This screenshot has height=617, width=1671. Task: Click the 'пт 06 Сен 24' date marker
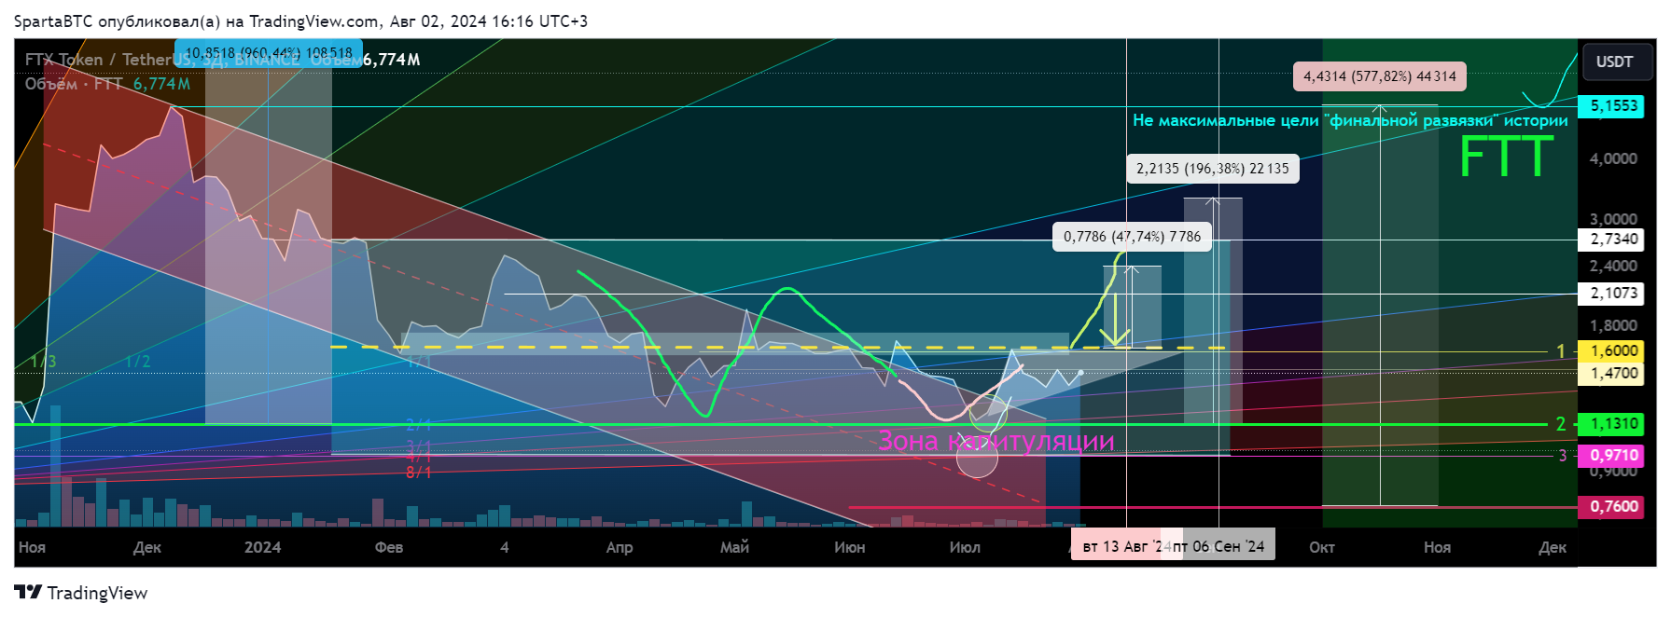pyautogui.click(x=1218, y=546)
